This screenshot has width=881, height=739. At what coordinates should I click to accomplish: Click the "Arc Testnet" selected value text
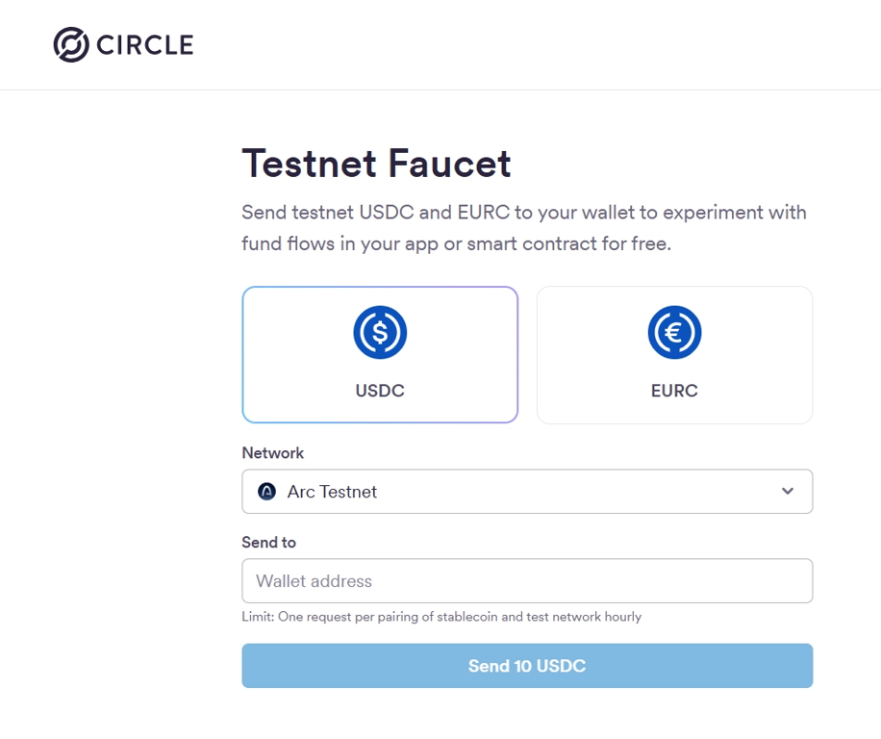[332, 492]
